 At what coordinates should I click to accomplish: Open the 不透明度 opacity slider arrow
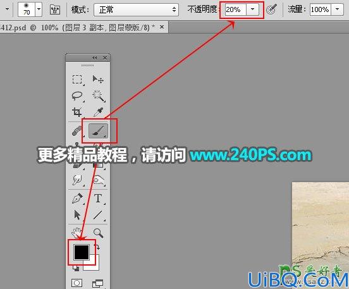tap(252, 9)
